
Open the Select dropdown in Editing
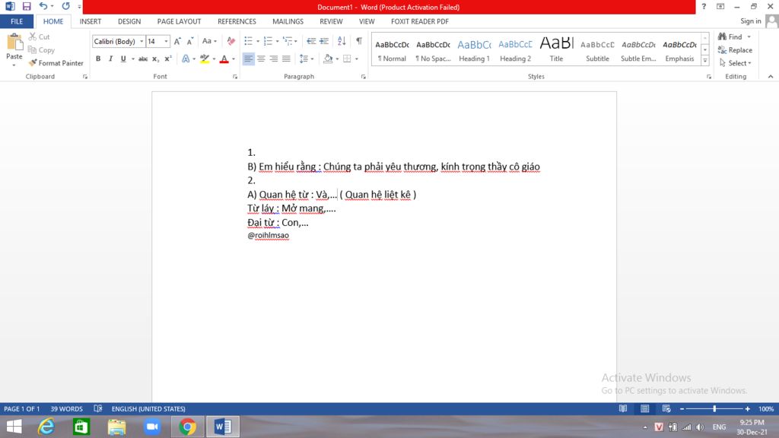tap(736, 63)
